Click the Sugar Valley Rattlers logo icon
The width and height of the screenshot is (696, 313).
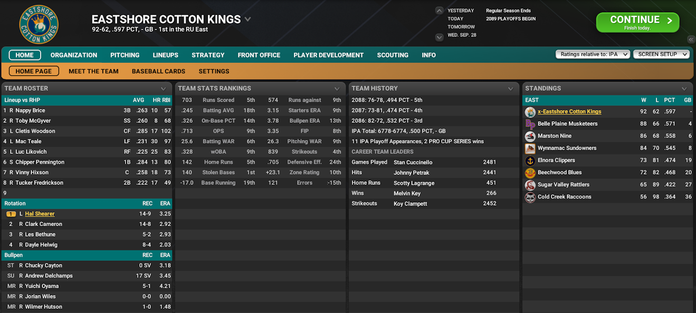pos(530,184)
